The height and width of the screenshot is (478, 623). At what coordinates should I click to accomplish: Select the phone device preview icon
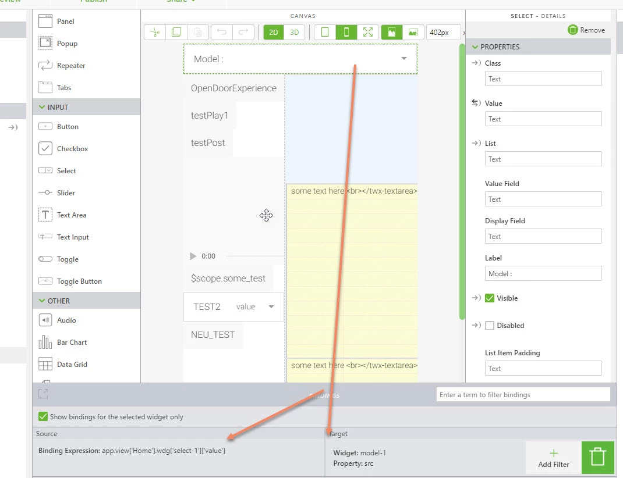click(346, 32)
